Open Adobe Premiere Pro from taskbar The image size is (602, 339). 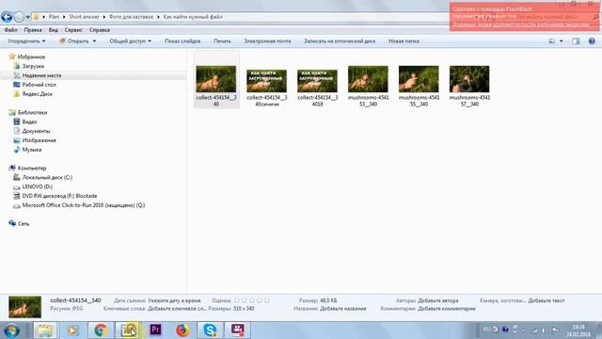point(155,331)
